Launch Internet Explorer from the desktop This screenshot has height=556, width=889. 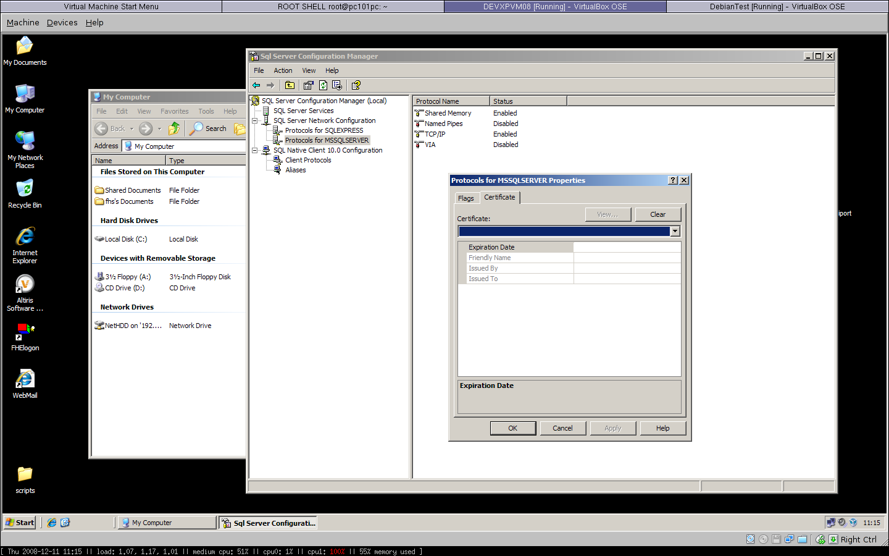click(25, 245)
